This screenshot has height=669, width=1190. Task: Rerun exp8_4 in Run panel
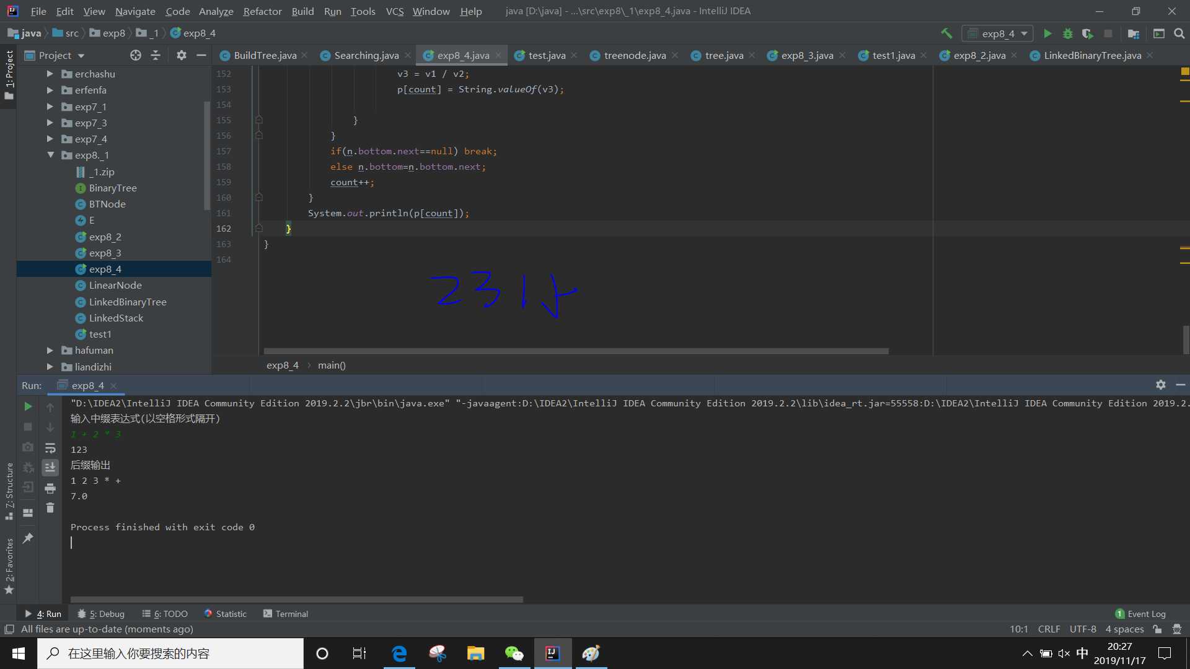coord(28,406)
